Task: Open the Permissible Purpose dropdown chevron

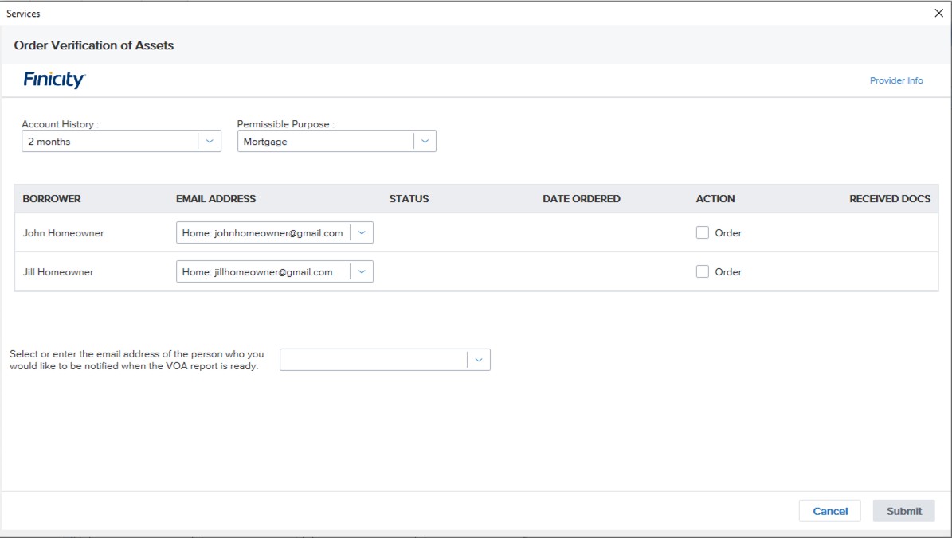Action: coord(425,141)
